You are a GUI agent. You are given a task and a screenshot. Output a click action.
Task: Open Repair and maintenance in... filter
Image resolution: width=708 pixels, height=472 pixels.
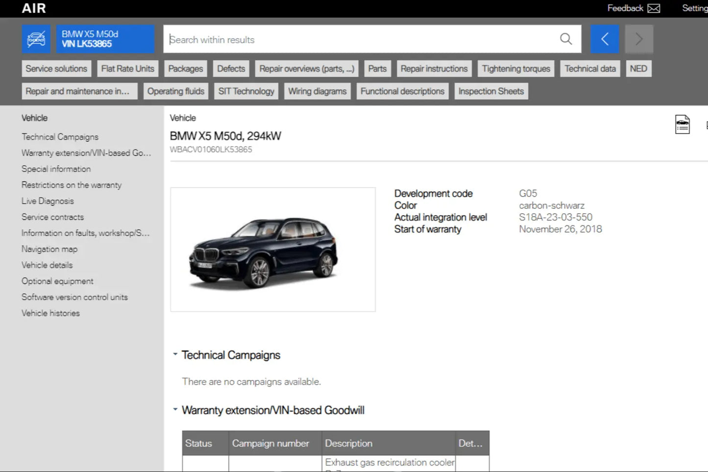(79, 91)
